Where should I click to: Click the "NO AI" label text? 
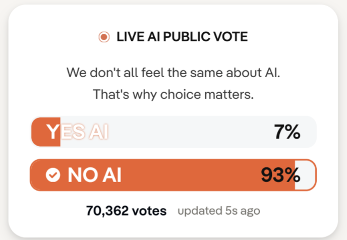(94, 175)
